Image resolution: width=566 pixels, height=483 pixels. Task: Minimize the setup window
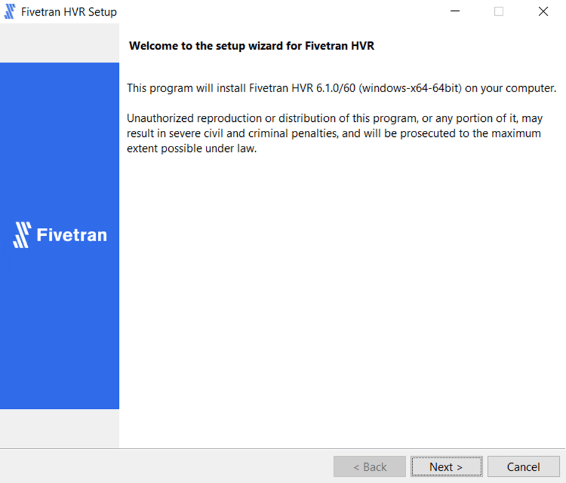[455, 11]
